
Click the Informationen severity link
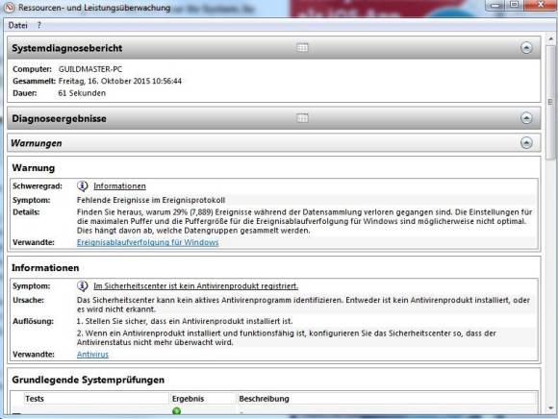[119, 185]
